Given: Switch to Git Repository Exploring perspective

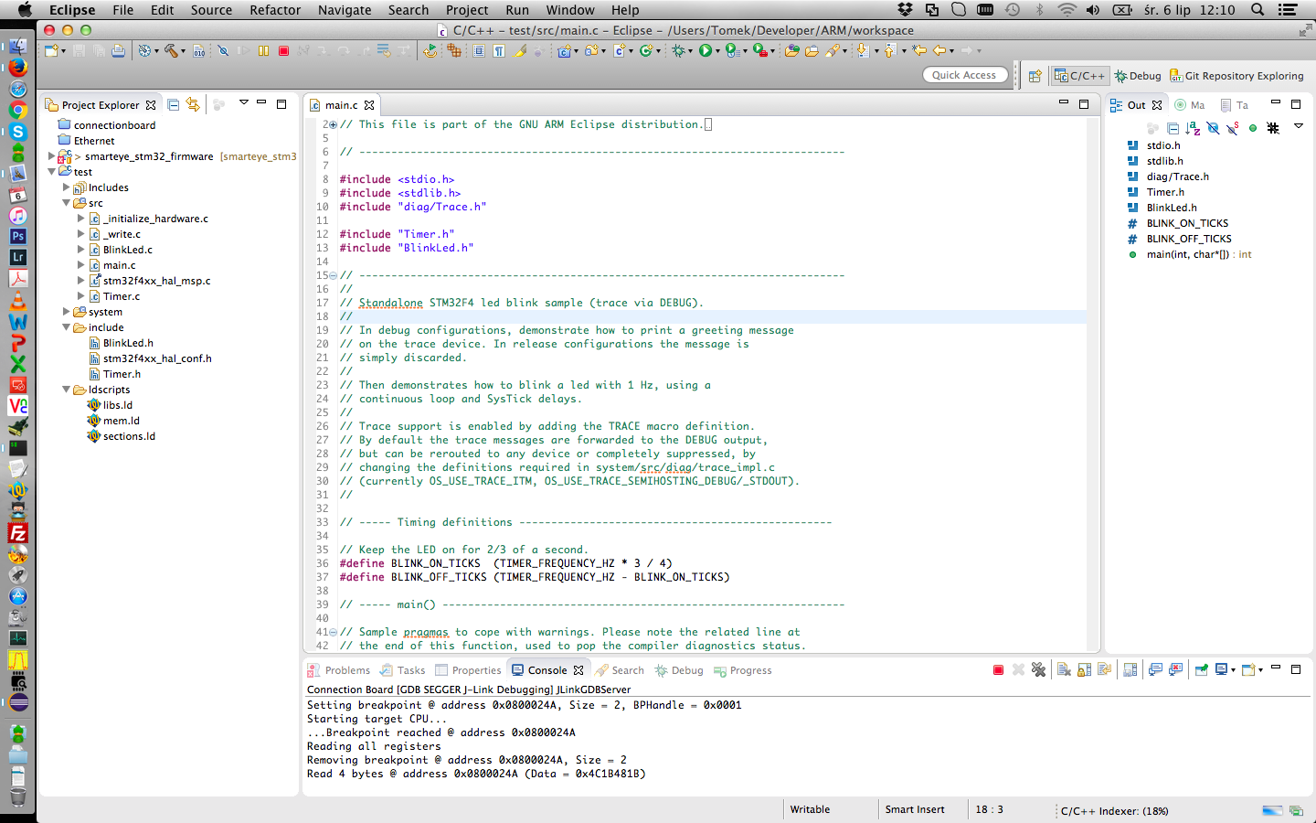Looking at the screenshot, I should pyautogui.click(x=1237, y=76).
